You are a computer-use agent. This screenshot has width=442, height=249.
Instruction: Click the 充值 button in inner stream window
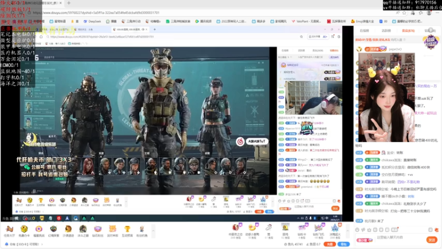259,211
